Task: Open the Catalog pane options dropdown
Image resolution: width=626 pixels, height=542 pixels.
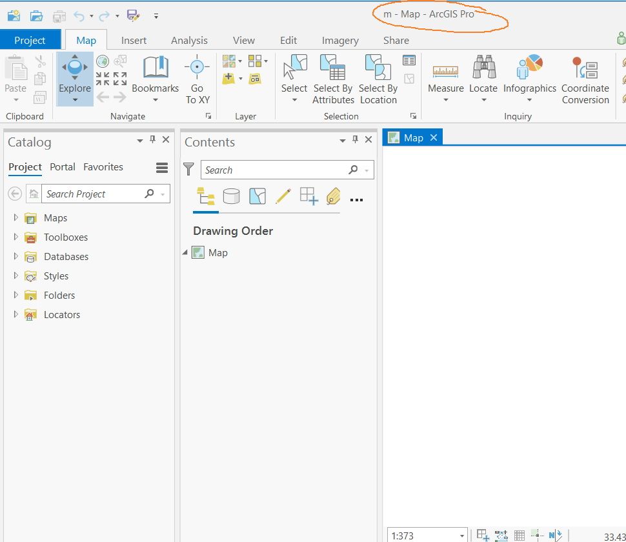Action: [140, 141]
